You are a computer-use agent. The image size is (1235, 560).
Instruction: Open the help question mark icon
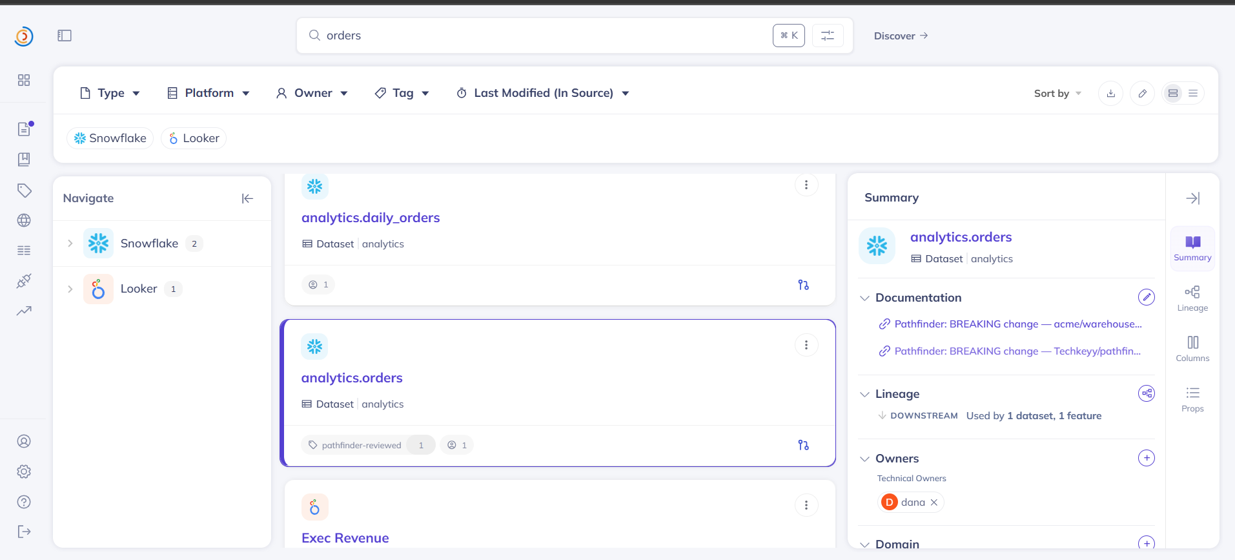[24, 502]
